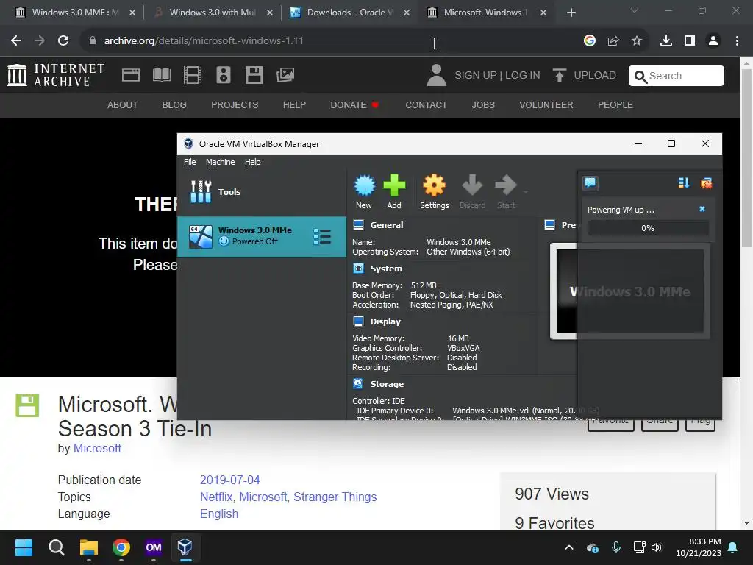Open the Windows 3.0 MMe machine list menu icon

(322, 236)
